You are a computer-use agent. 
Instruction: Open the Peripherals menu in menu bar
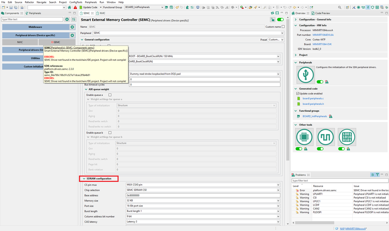tap(91, 2)
